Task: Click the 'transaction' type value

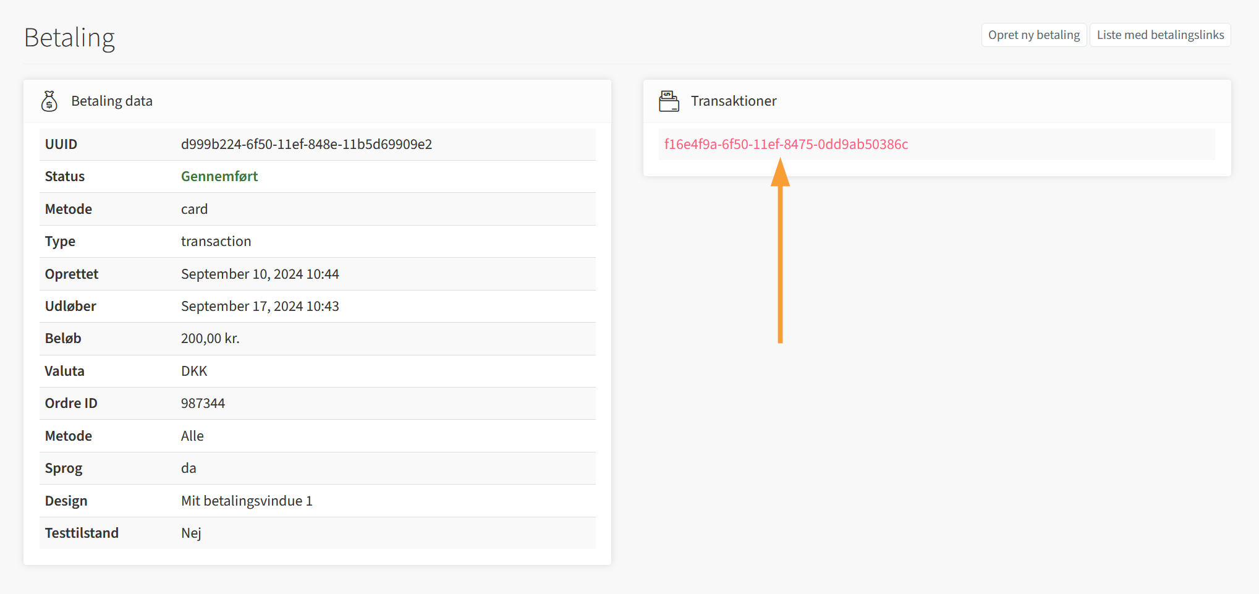Action: [x=216, y=241]
